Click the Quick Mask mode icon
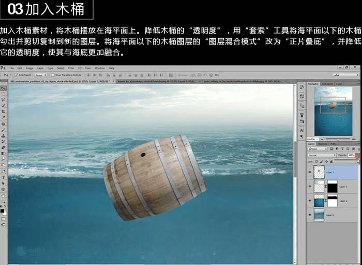This screenshot has width=362, height=265. coord(4,219)
